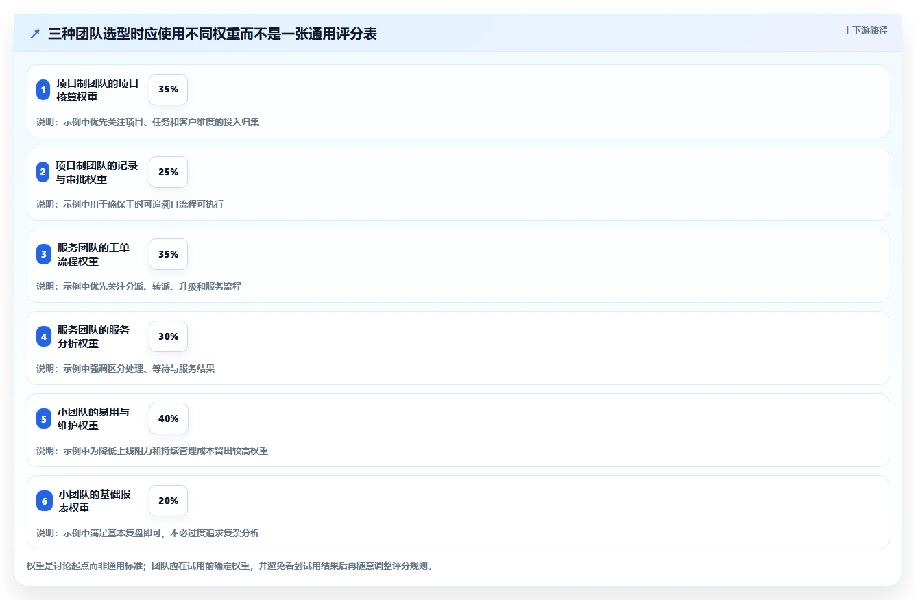Screen dimensions: 916x600
Task: Click the label 项目制团队的项目核算权重
Action: click(x=97, y=90)
